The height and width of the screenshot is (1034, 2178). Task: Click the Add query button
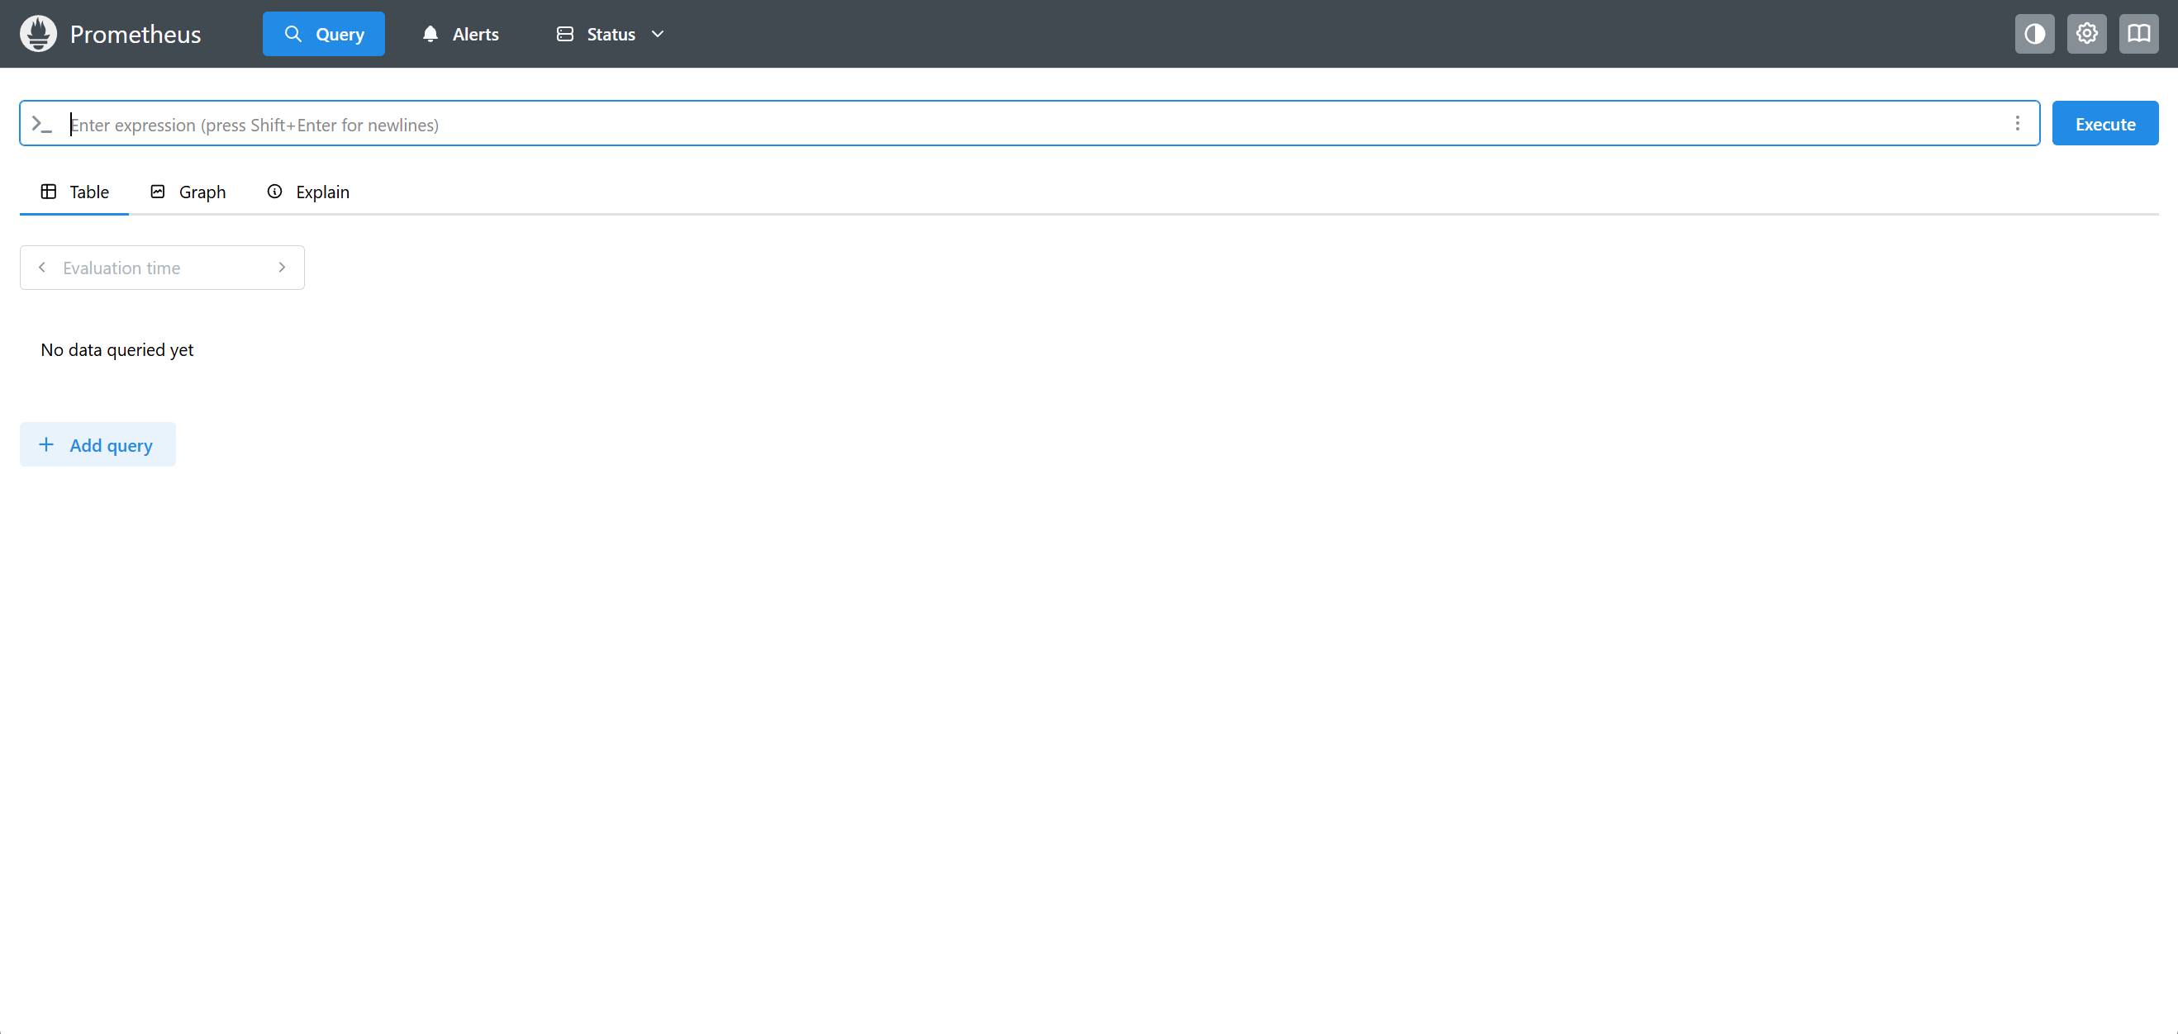coord(98,444)
